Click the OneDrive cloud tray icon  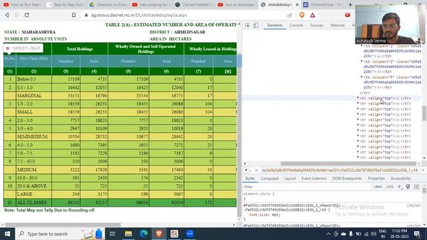(x=344, y=234)
